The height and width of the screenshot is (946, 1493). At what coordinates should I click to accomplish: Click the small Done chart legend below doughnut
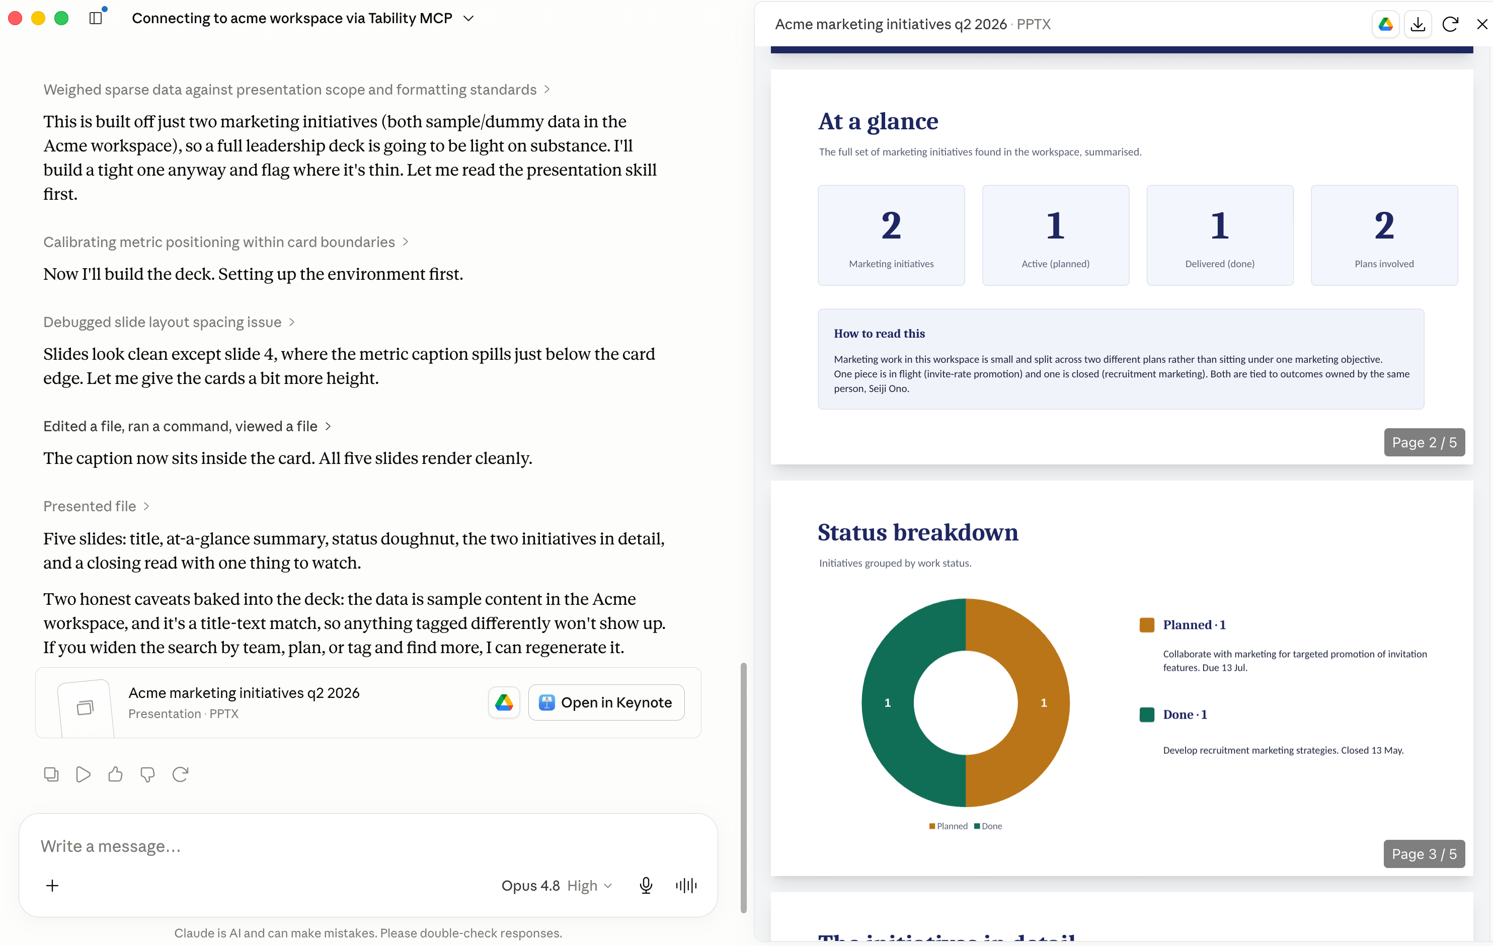point(988,826)
